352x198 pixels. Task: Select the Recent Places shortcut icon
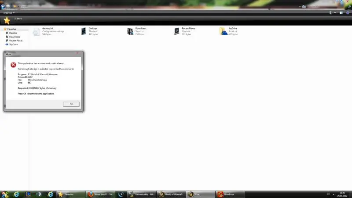(x=176, y=31)
